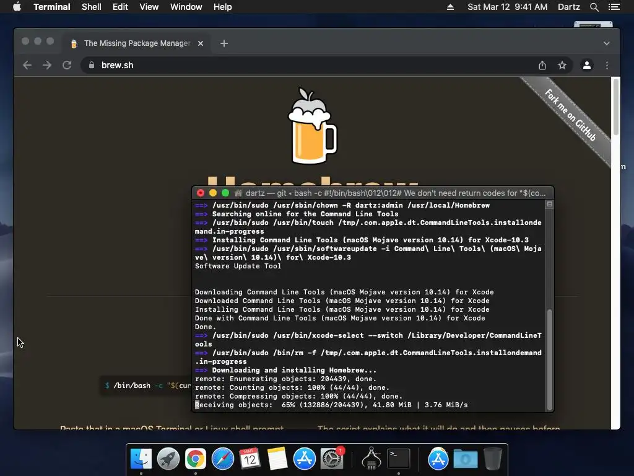This screenshot has height=476, width=634.
Task: Open Spotlight search in menu bar
Action: pos(594,7)
